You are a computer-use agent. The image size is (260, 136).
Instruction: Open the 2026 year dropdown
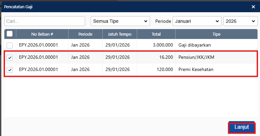240,21
